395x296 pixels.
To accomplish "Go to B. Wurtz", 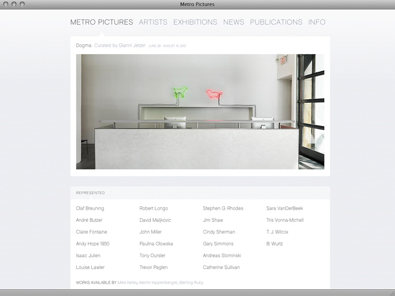I will 274,244.
